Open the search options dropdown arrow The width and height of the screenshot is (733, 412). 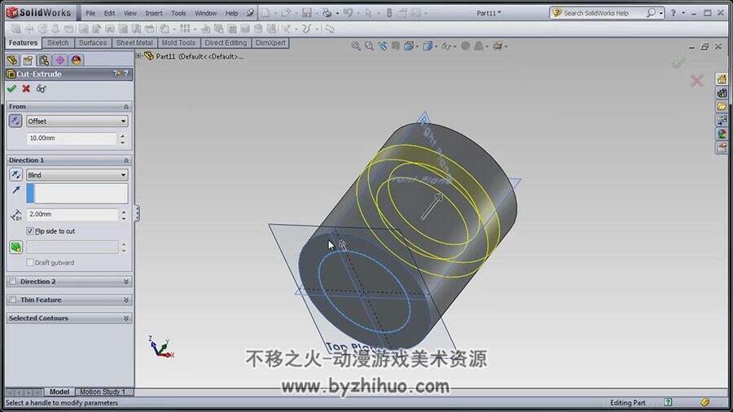pos(661,13)
